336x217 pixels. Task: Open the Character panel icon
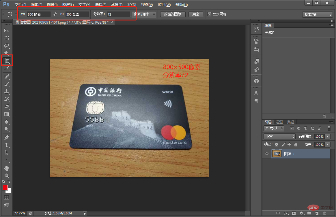256,93
